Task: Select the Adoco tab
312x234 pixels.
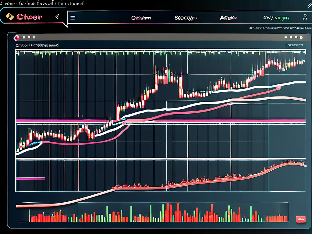Action: pyautogui.click(x=228, y=18)
